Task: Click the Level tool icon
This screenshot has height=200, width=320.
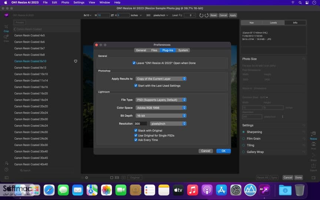Action: tap(180, 15)
